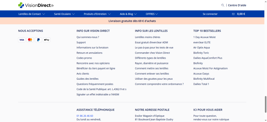Call phone number 01 86 26 46 60
The width and height of the screenshot is (267, 122).
coord(85,116)
